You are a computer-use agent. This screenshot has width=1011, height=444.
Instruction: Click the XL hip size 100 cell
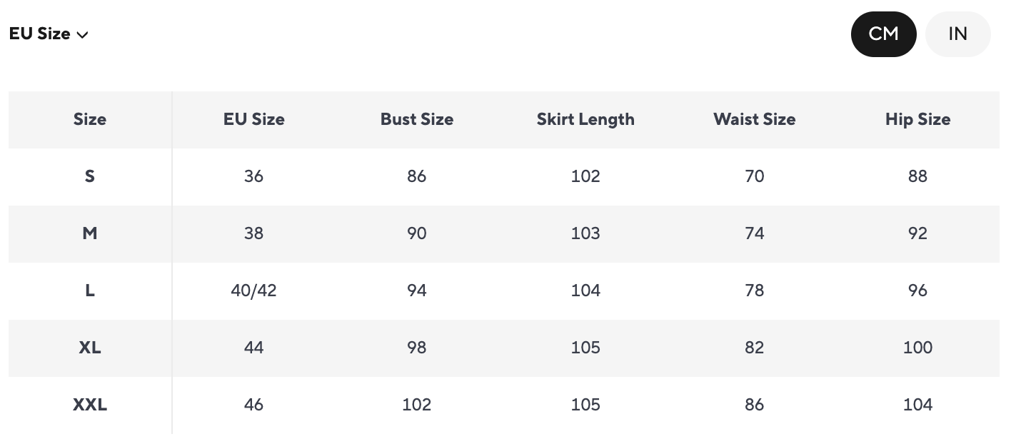[x=917, y=348]
